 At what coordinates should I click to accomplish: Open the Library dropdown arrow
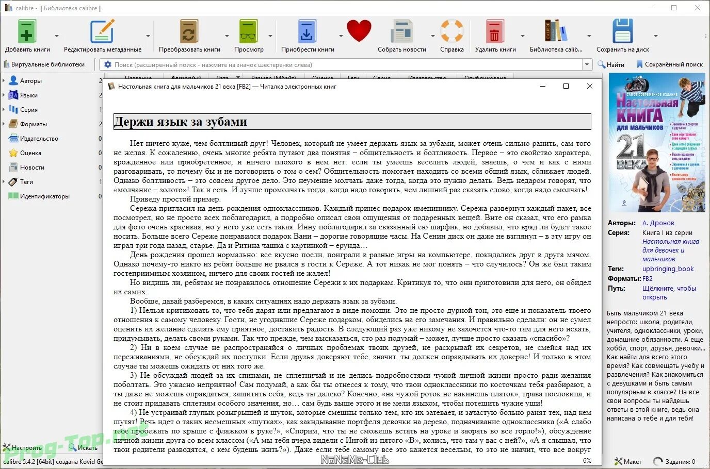pyautogui.click(x=589, y=36)
